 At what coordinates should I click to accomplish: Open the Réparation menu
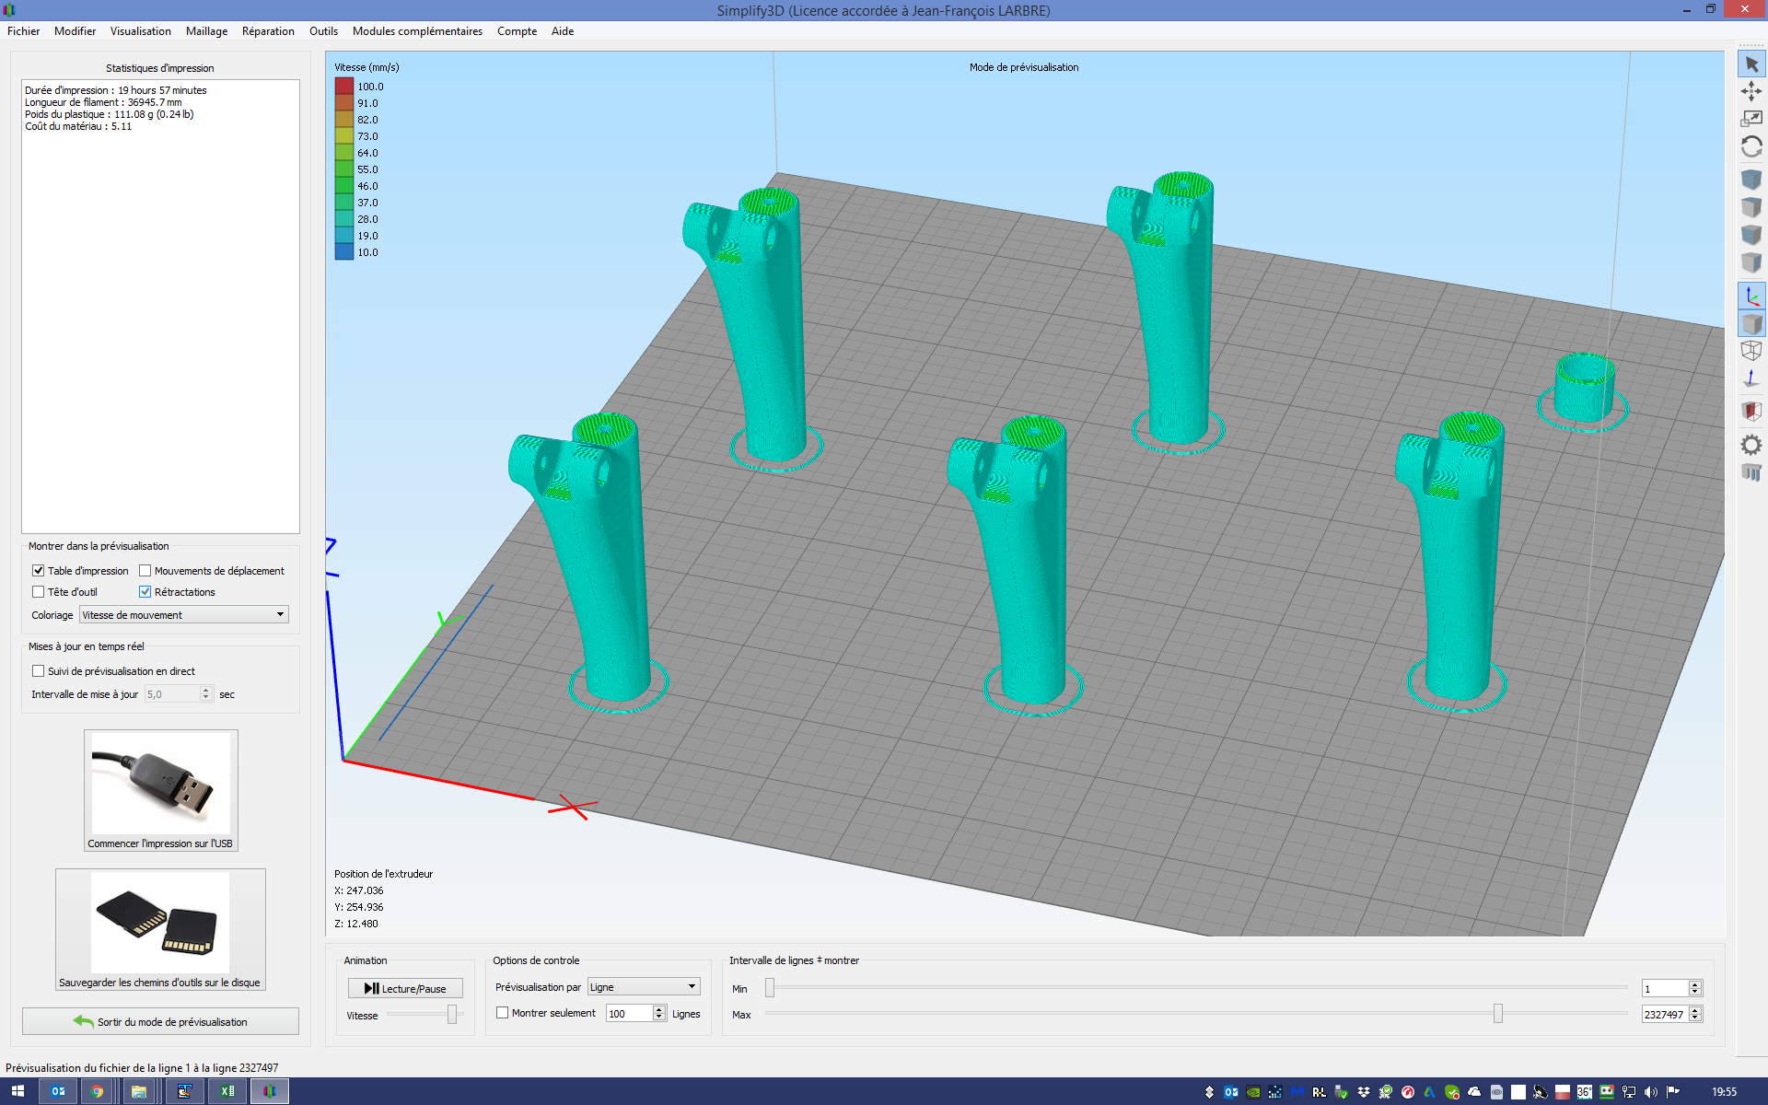tap(268, 31)
